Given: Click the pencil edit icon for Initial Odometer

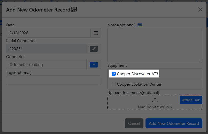Looking at the screenshot, I should coord(94,49).
